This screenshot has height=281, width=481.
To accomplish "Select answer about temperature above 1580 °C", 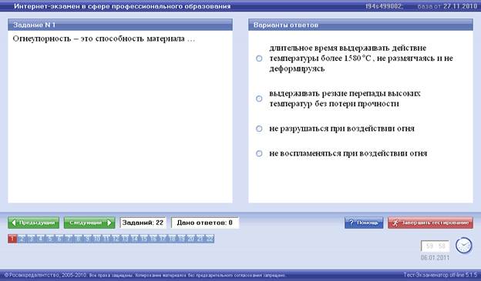I will coord(259,59).
